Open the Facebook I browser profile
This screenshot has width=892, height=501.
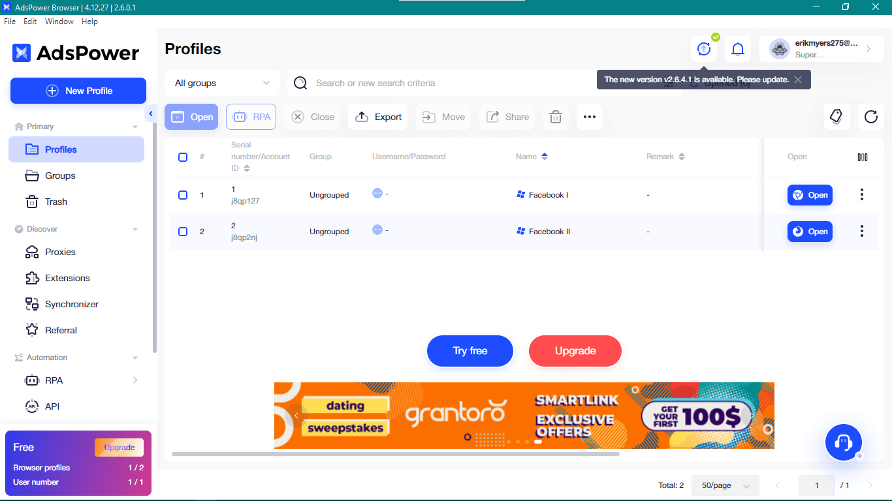pyautogui.click(x=810, y=195)
